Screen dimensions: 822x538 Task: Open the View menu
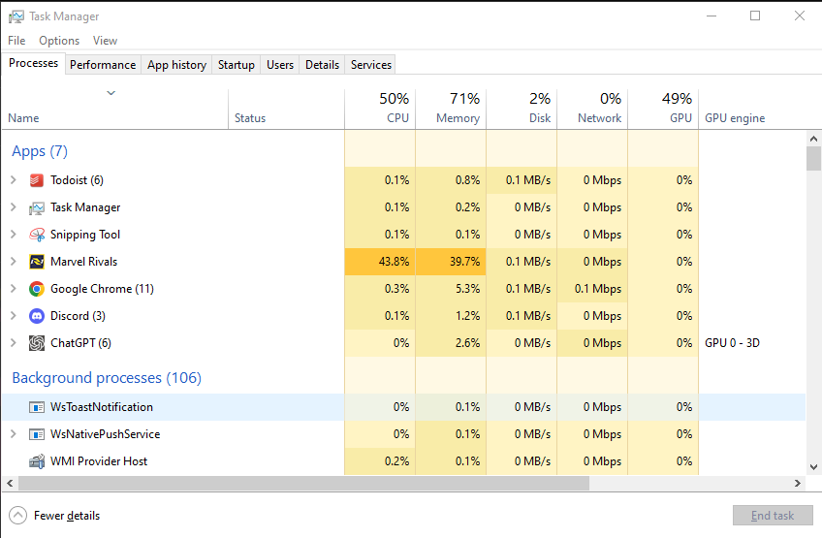105,41
